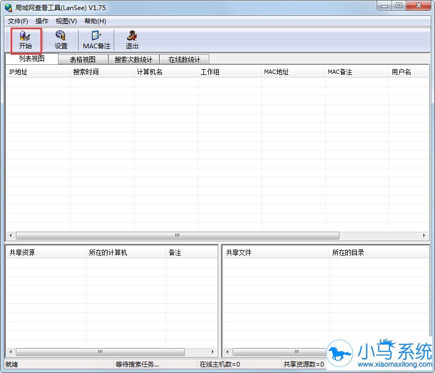Viewport: 435px width, 373px height.
Task: Sort by the 用户名 column header
Action: coord(408,72)
